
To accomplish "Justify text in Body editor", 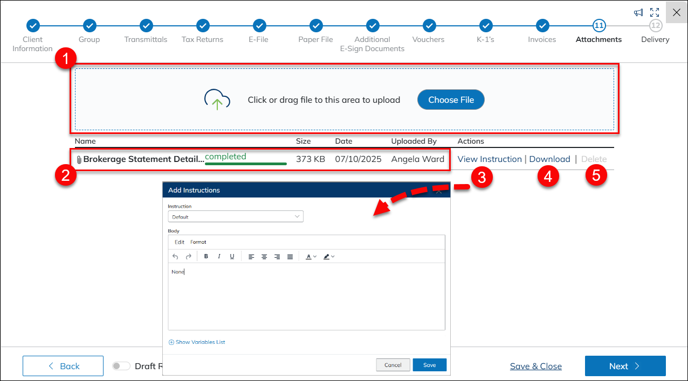I will [x=290, y=257].
